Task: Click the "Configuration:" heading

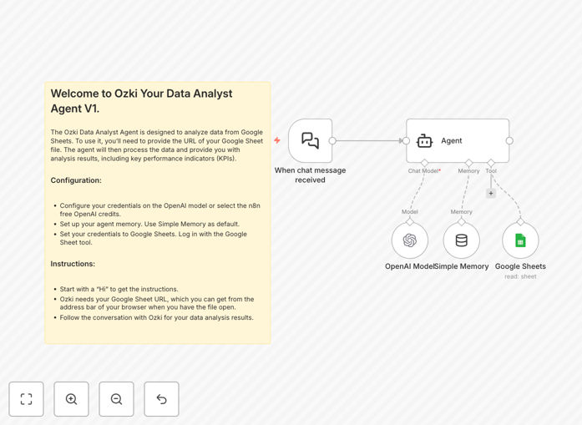Action: click(76, 180)
